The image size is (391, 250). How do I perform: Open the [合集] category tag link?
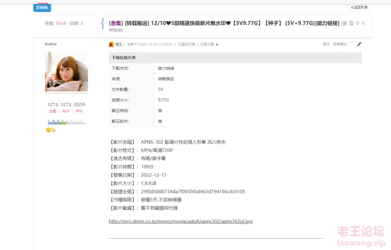tap(116, 23)
